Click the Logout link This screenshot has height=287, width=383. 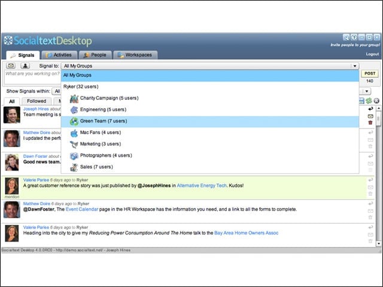click(x=372, y=54)
